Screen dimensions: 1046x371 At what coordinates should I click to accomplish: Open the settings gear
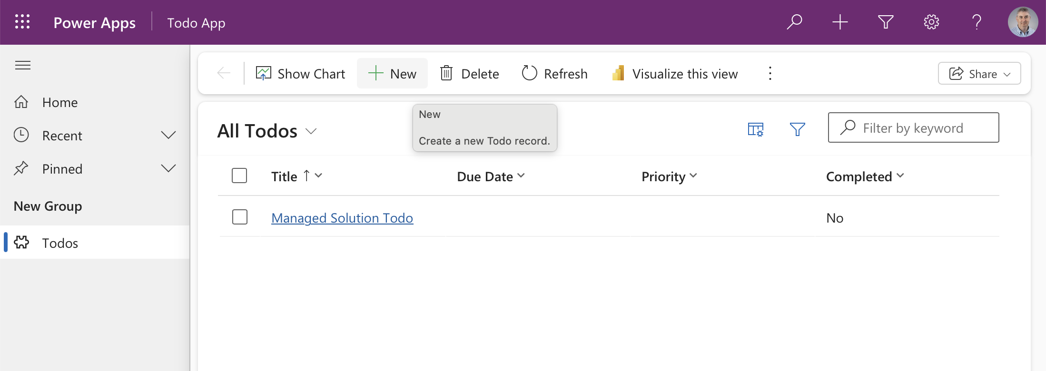tap(931, 22)
